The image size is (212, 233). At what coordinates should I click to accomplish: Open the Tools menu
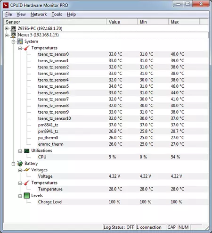pyautogui.click(x=57, y=14)
